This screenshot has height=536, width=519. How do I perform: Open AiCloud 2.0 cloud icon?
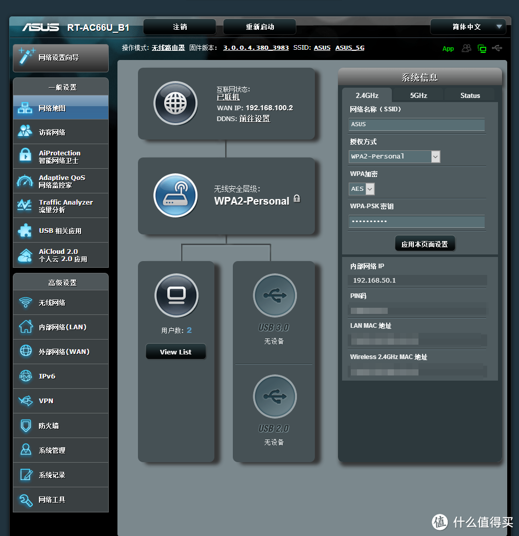[25, 255]
